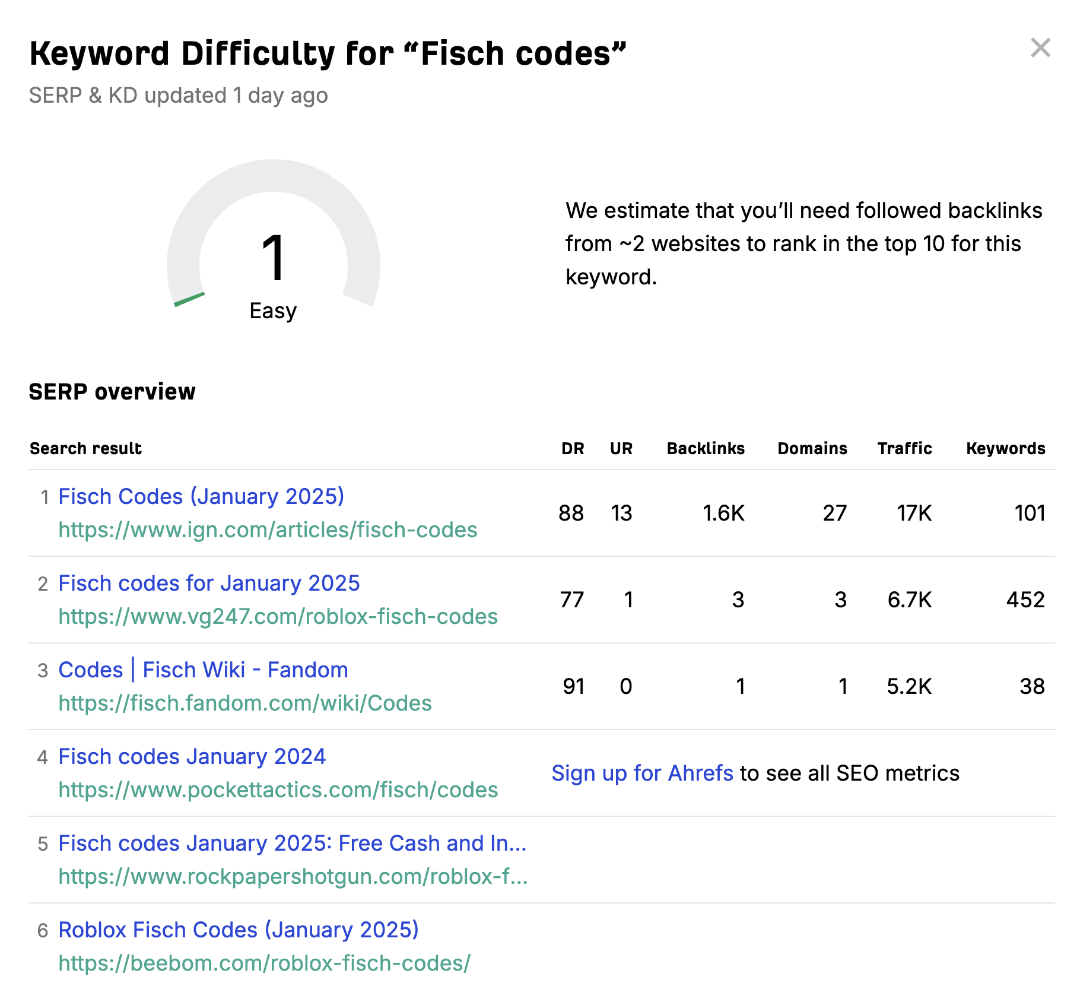Open the vg247.com roblox-fisch-codes URL
This screenshot has width=1080, height=989.
click(x=278, y=616)
